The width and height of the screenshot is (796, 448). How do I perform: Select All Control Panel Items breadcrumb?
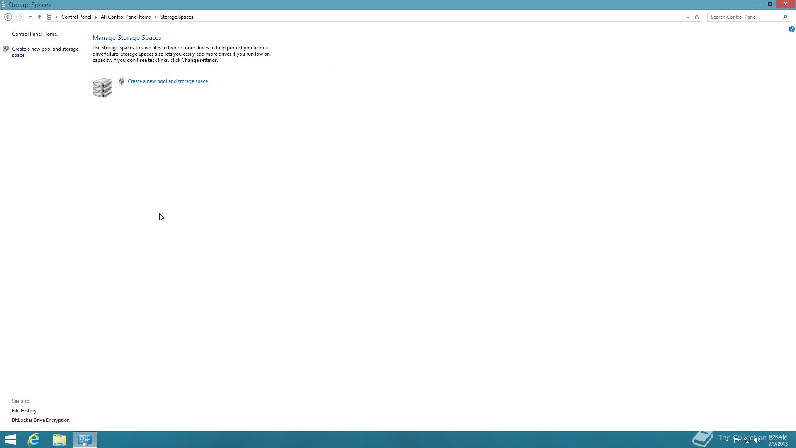126,17
